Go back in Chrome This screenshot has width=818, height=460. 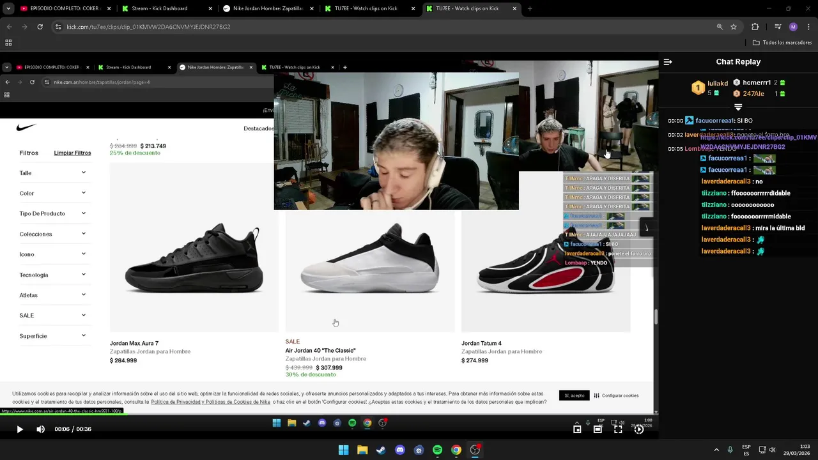[9, 27]
